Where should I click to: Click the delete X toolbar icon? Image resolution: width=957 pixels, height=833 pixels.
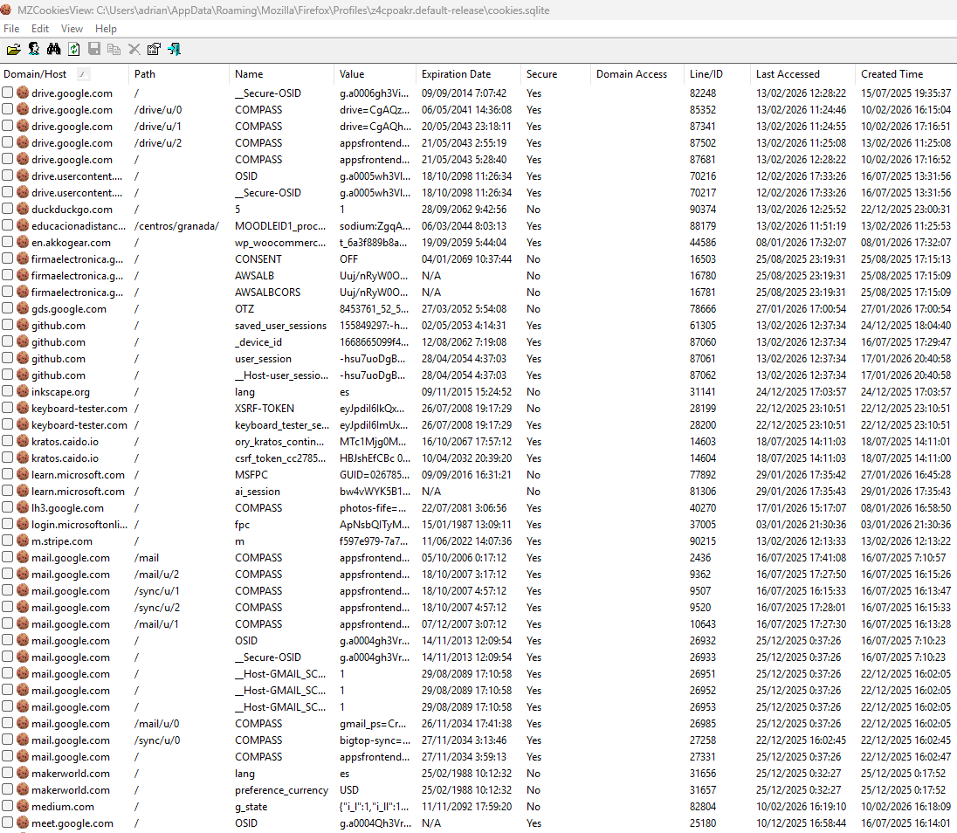pyautogui.click(x=134, y=50)
